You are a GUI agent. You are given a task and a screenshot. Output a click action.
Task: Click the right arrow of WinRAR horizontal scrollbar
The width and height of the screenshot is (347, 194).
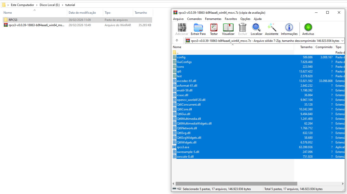343,184
